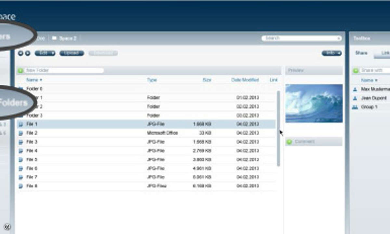Click the file icon of File 2

coord(21,133)
